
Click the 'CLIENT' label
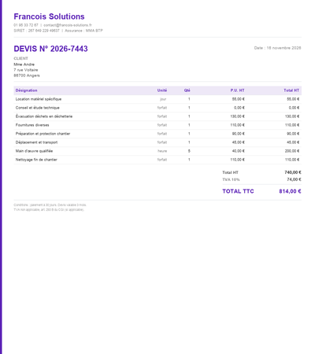[x=20, y=58]
